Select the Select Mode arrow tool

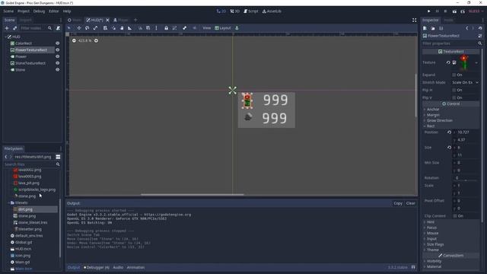tap(69, 28)
